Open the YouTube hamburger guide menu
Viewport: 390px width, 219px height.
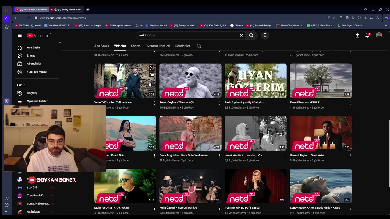click(19, 36)
